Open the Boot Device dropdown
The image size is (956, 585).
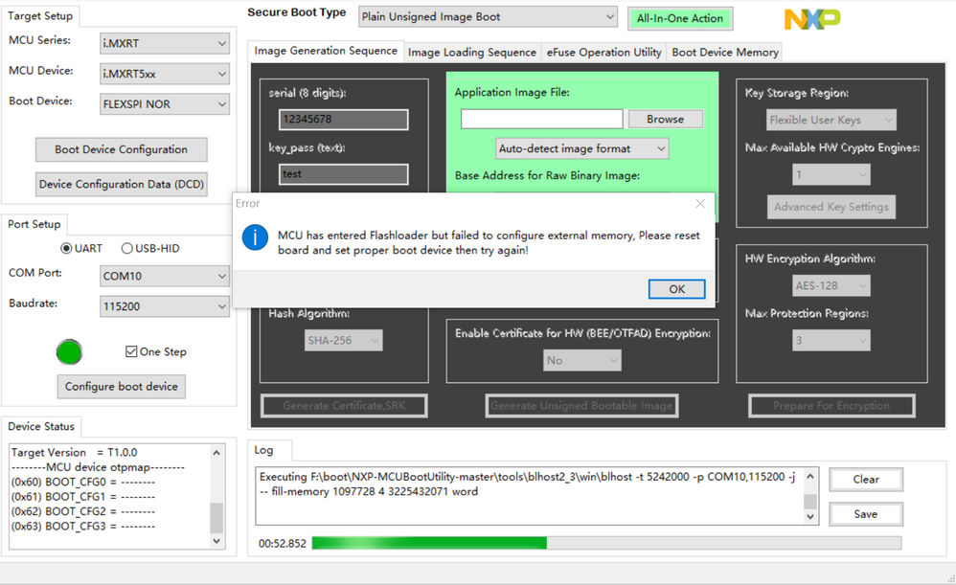pos(165,104)
